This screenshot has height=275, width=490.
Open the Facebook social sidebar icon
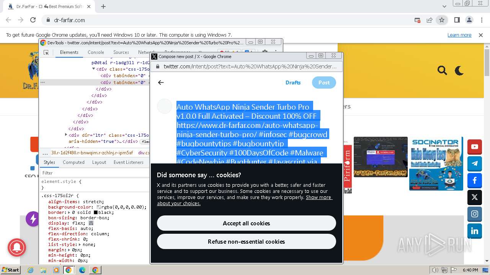[x=475, y=180]
